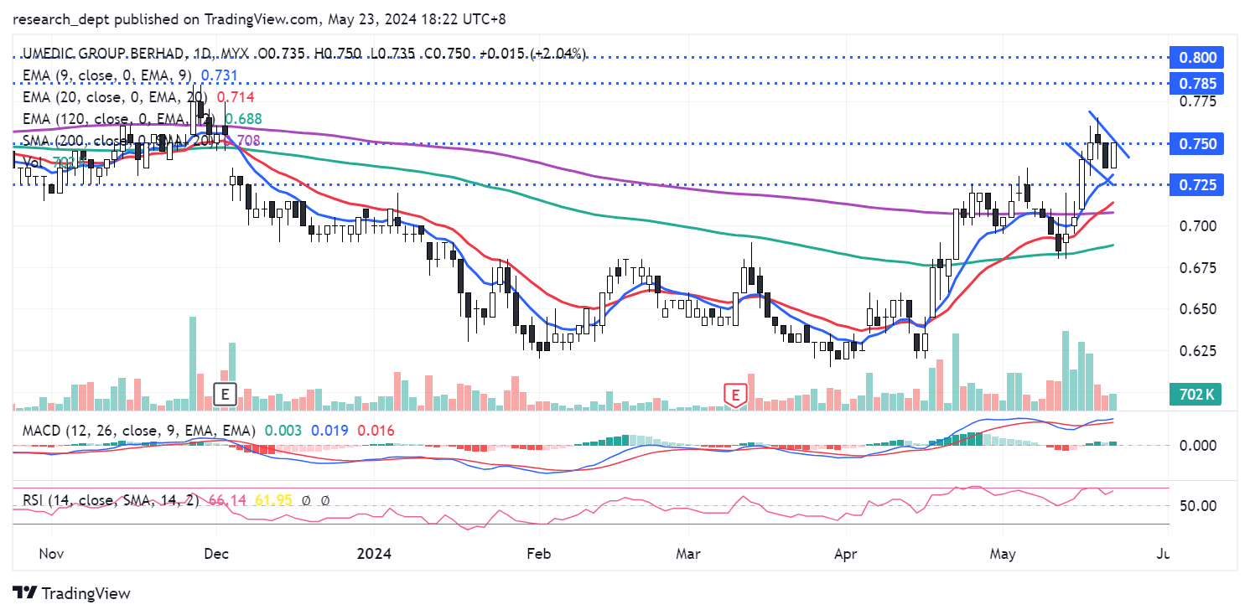This screenshot has width=1250, height=615.
Task: Click the Apr label on time axis
Action: point(845,554)
